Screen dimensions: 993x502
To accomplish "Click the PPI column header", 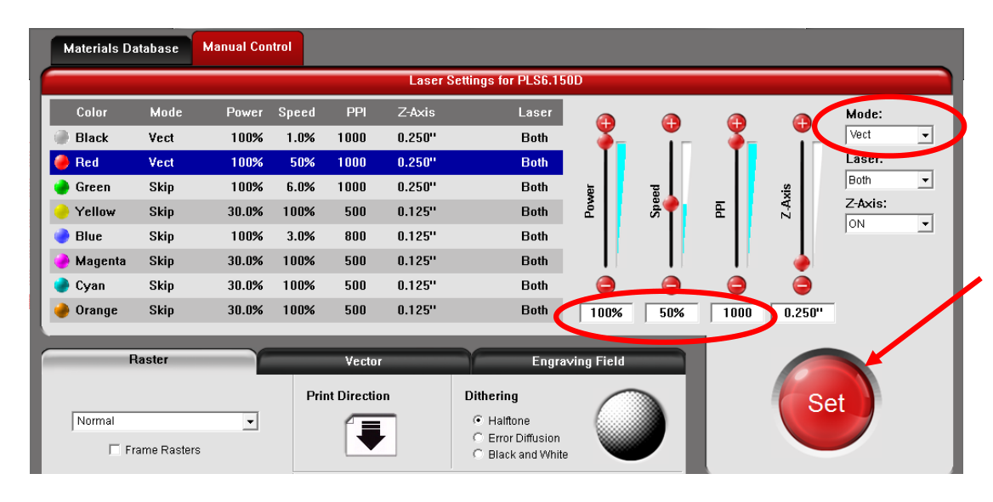I will point(356,112).
